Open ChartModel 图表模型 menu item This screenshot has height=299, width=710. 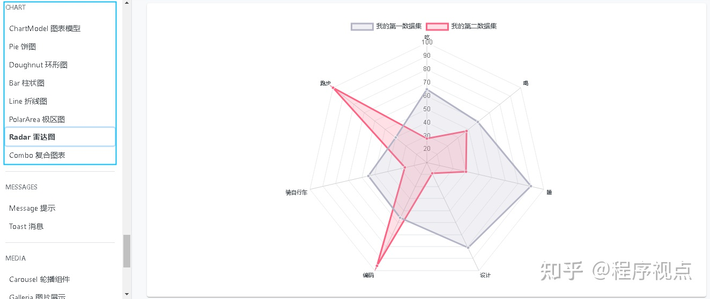click(45, 28)
